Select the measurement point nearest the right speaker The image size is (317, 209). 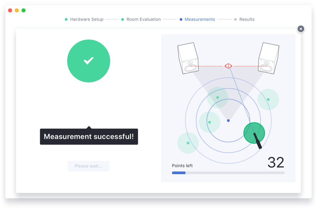268,99
